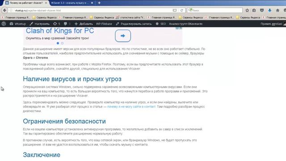This screenshot has width=286, height=161.
Task: Click the bold word 'Opera'
Action: coord(28,58)
